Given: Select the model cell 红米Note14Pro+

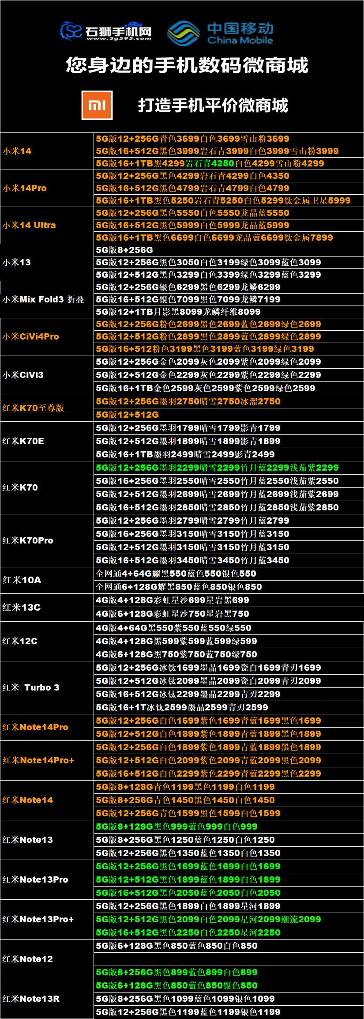Looking at the screenshot, I should click(x=47, y=760).
